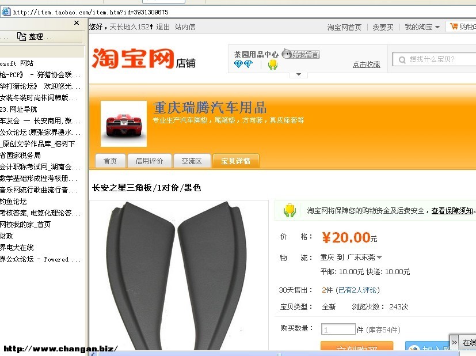
Task: Click username 天长地久152
Action: point(131,27)
